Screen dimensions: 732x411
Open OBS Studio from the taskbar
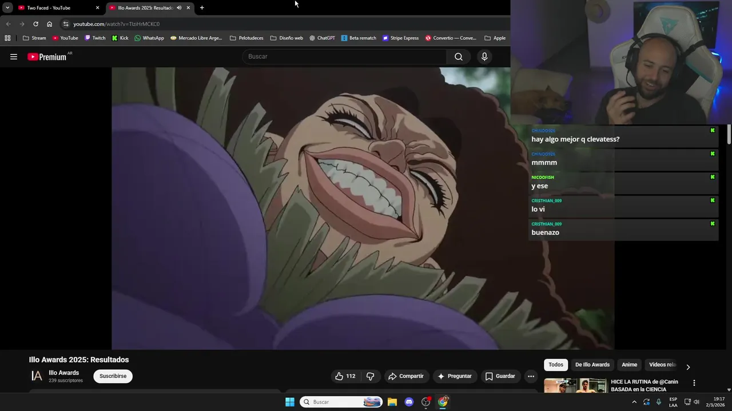tap(425, 402)
